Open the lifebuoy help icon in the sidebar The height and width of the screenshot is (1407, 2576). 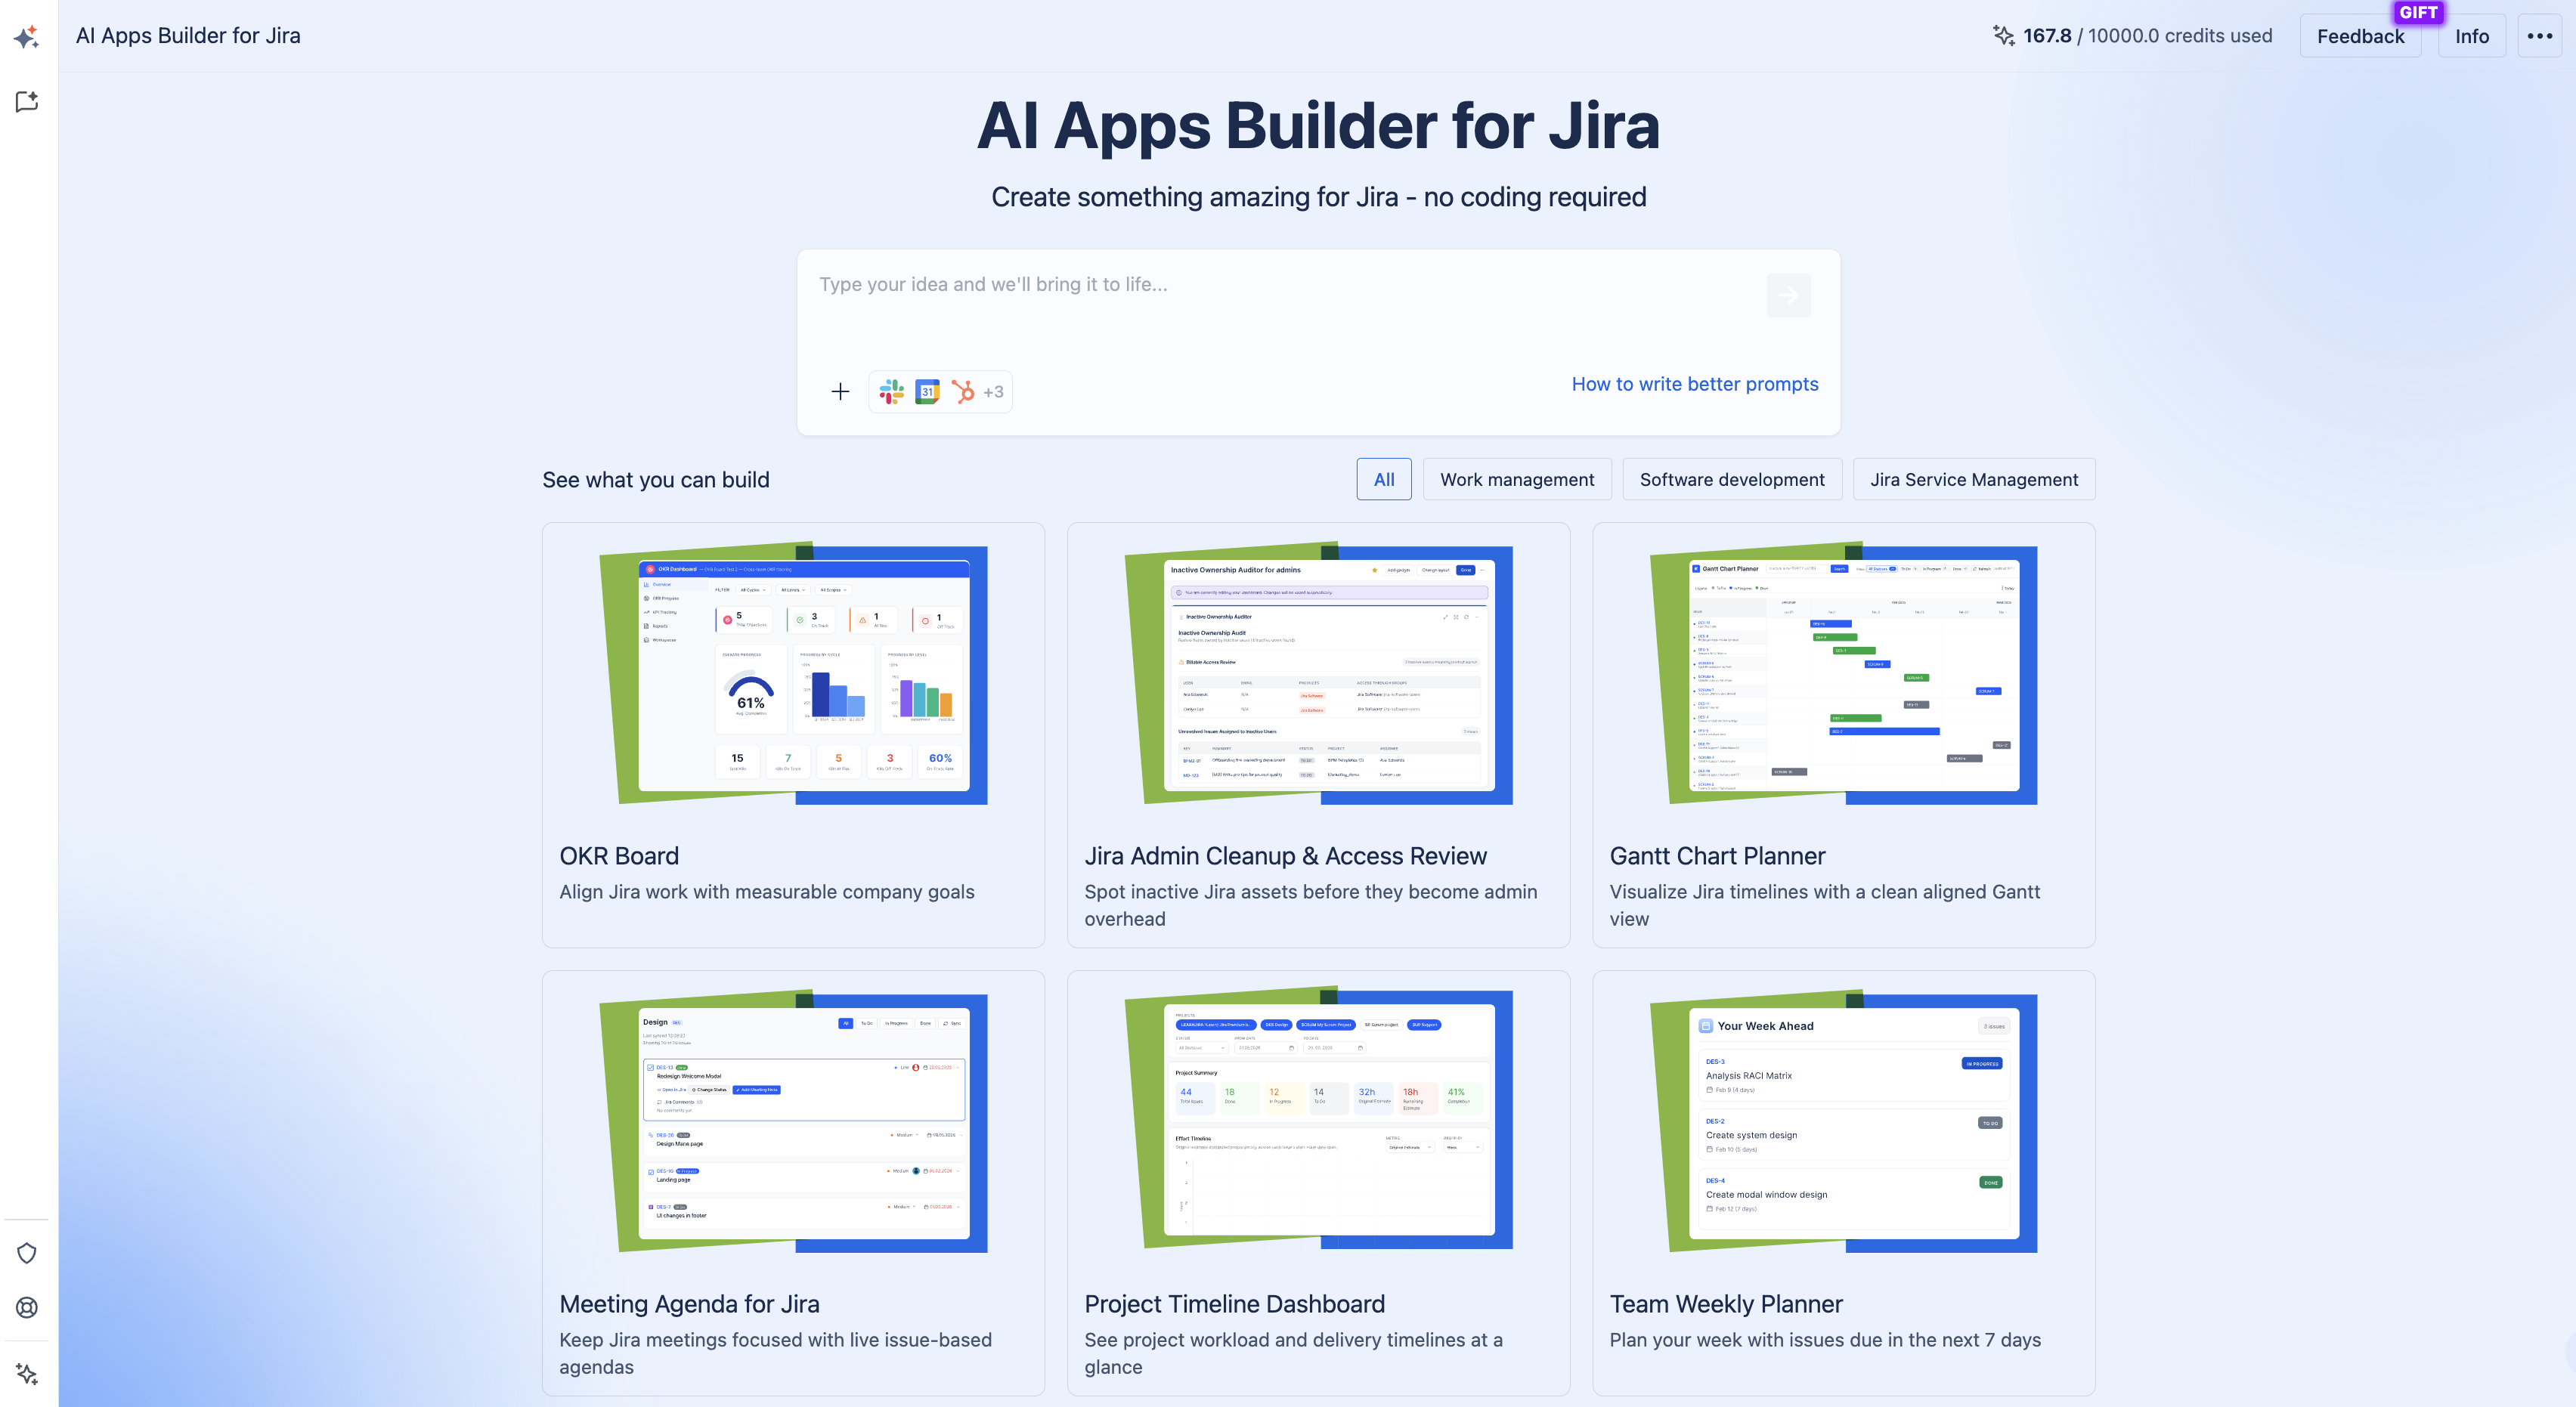tap(27, 1307)
